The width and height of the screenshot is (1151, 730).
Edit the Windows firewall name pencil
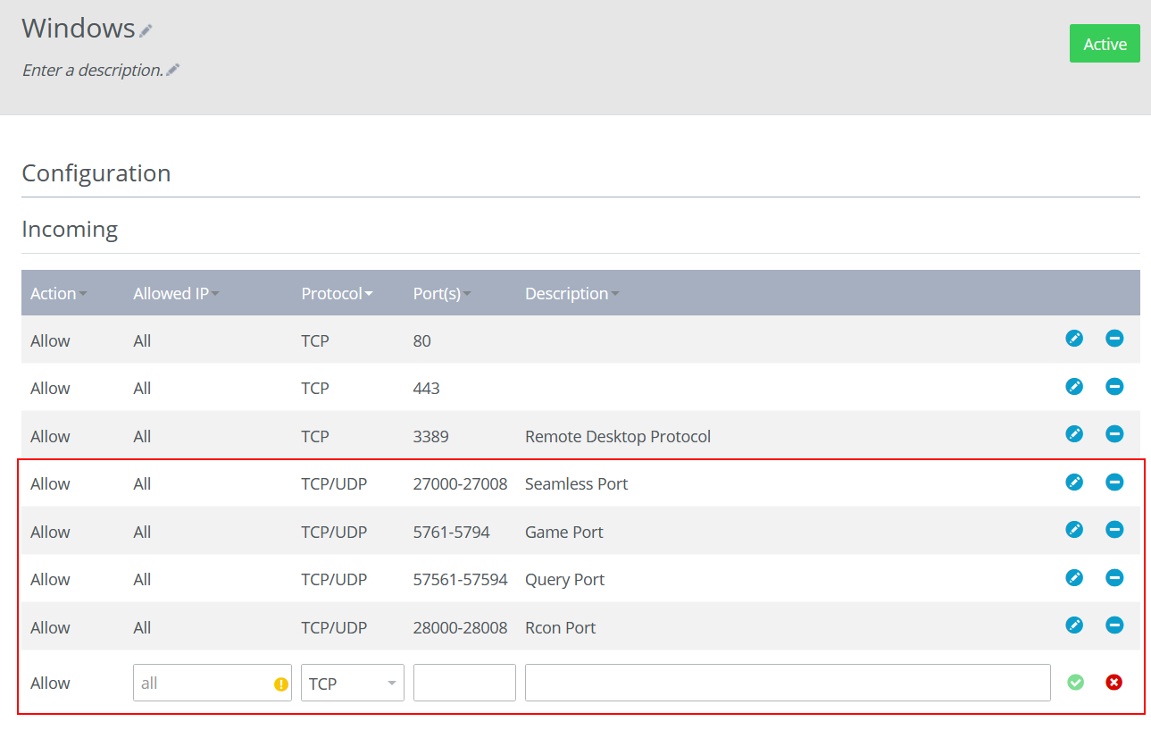146,31
